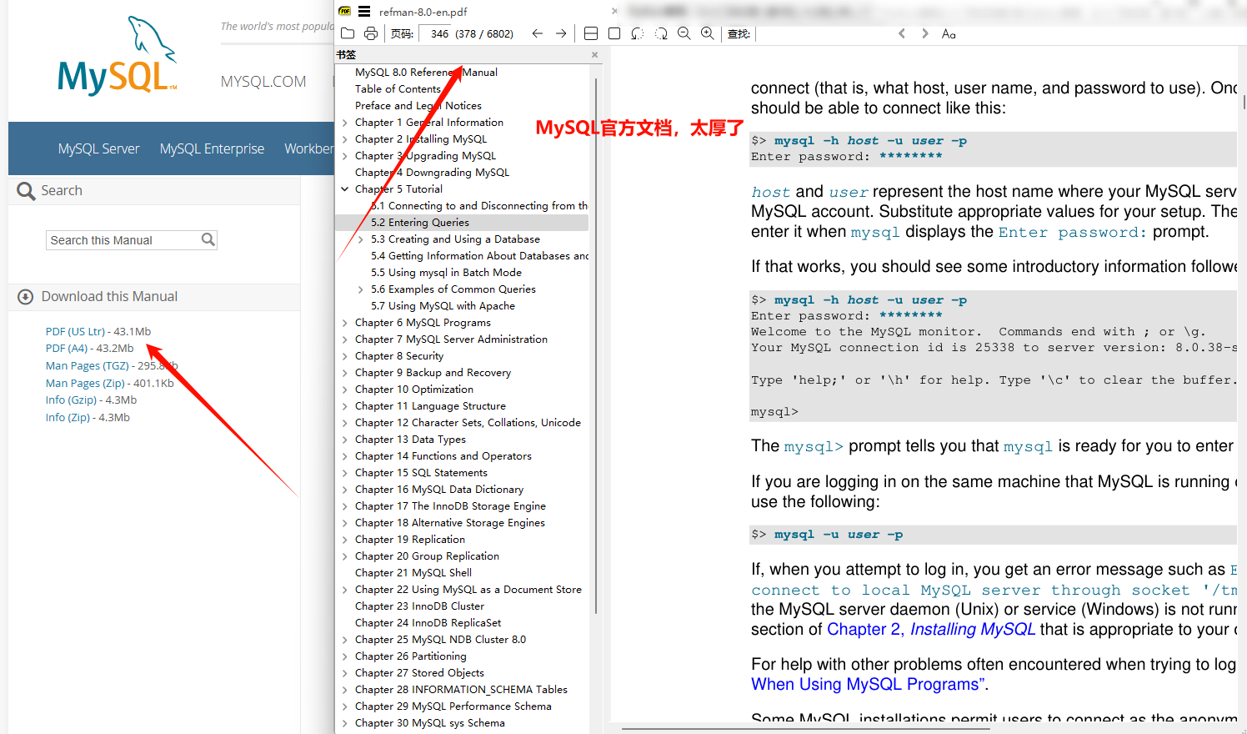Rotate the PDF page right
The width and height of the screenshot is (1247, 734).
(661, 33)
